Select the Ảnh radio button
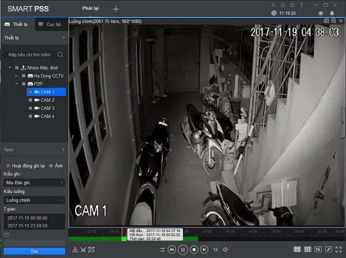346x258 pixels. (51, 165)
